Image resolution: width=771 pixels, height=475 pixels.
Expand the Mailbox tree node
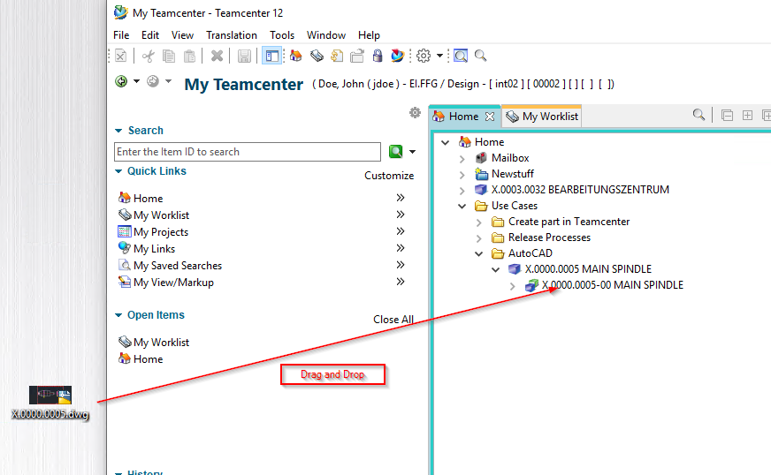tap(462, 158)
